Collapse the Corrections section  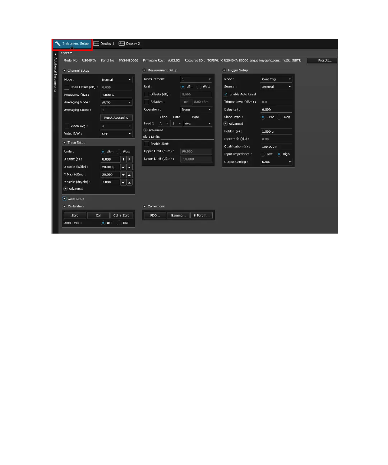tap(144, 207)
